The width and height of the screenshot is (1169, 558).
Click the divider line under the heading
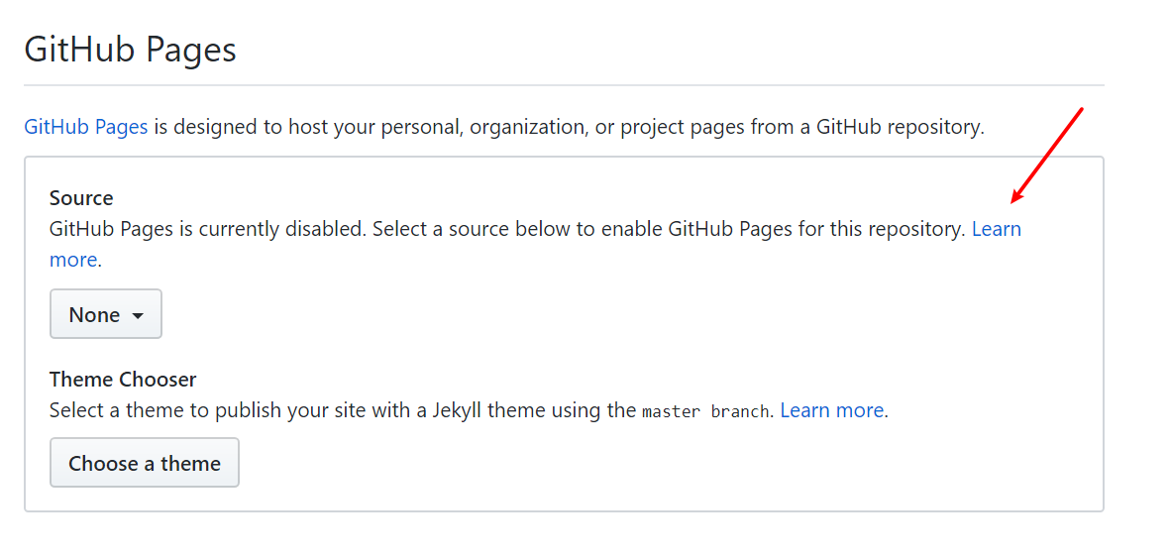(x=564, y=86)
